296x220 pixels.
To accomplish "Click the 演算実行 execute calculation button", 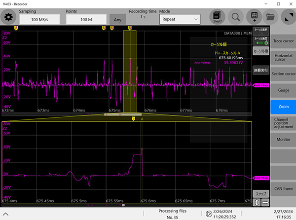I will click(260, 70).
